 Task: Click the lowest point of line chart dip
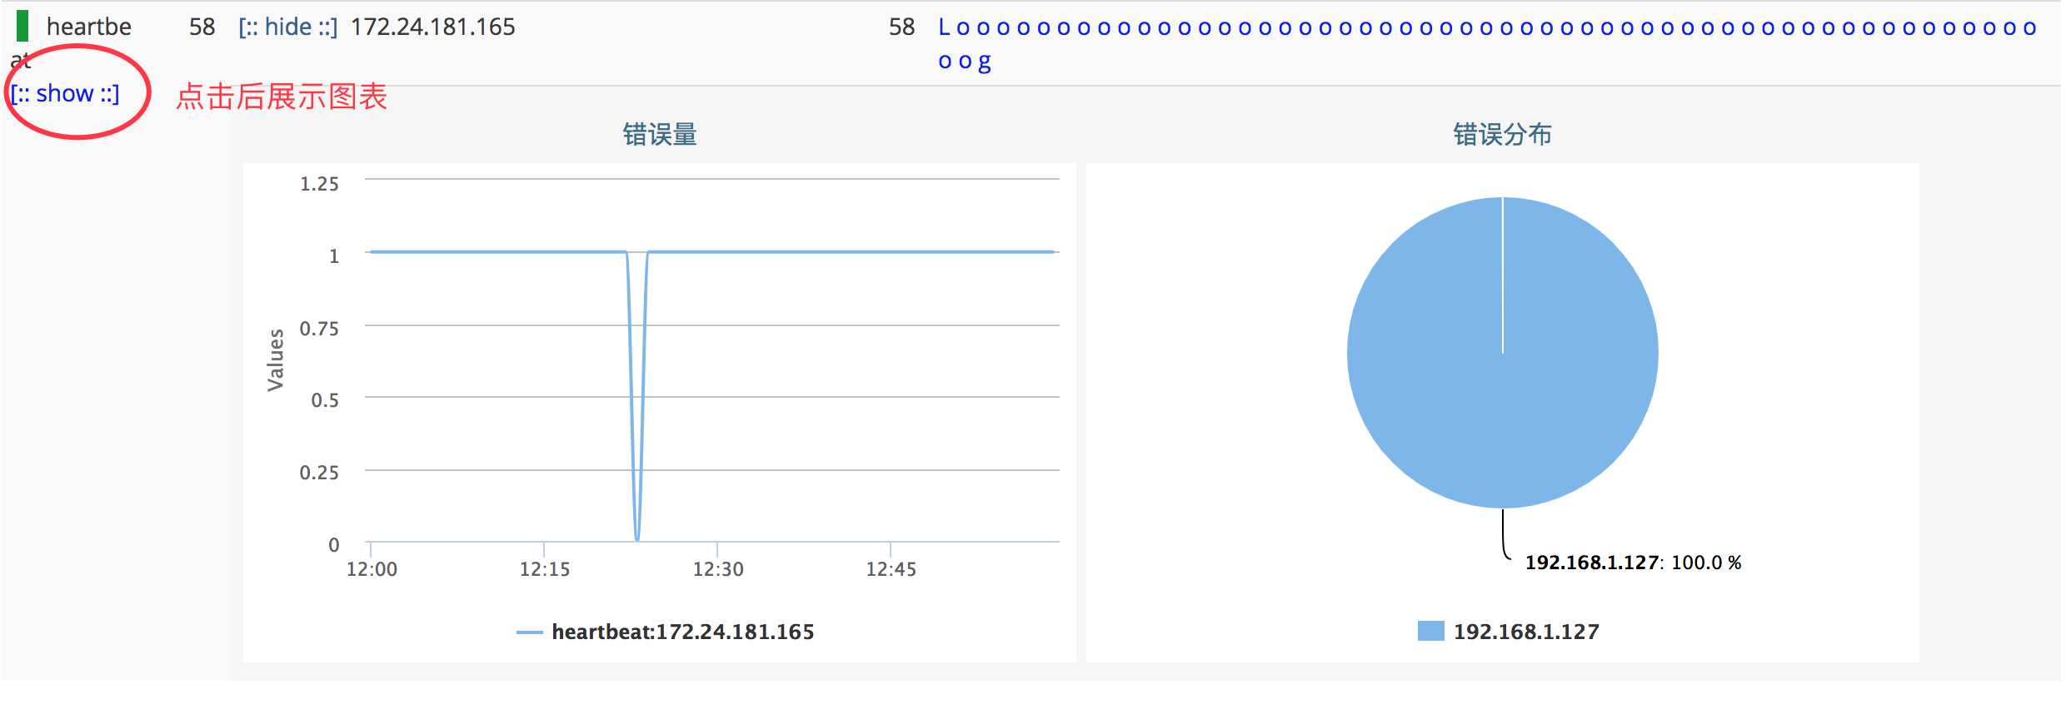(x=637, y=539)
